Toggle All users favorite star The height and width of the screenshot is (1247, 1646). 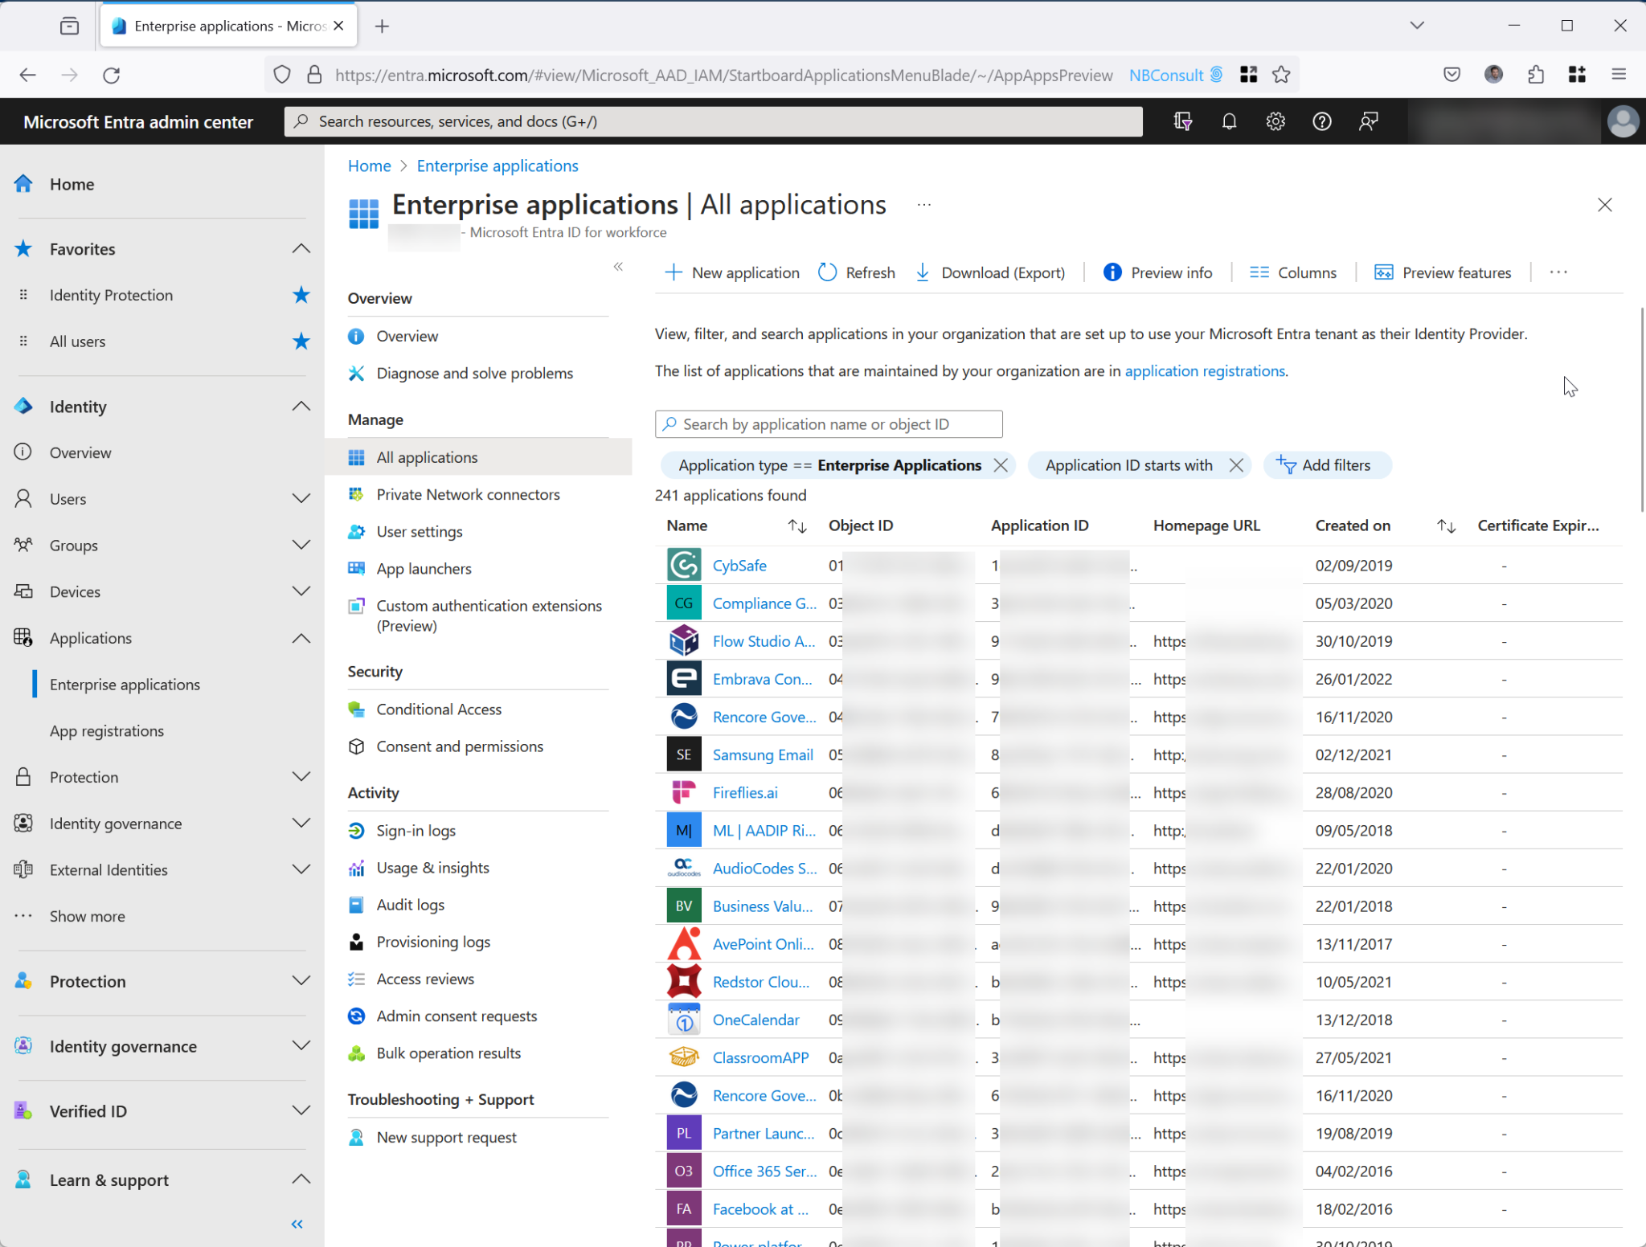[x=301, y=341]
